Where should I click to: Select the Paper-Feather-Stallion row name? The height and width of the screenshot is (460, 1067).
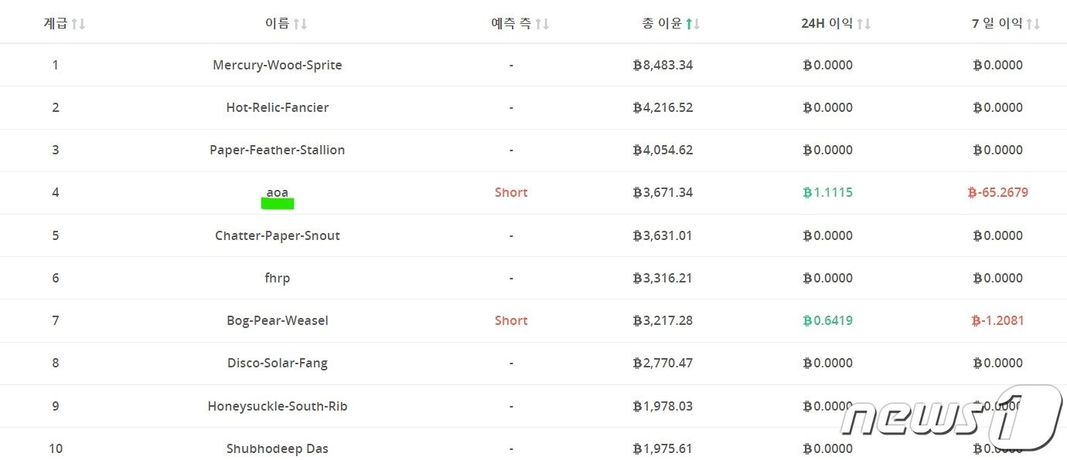(277, 150)
